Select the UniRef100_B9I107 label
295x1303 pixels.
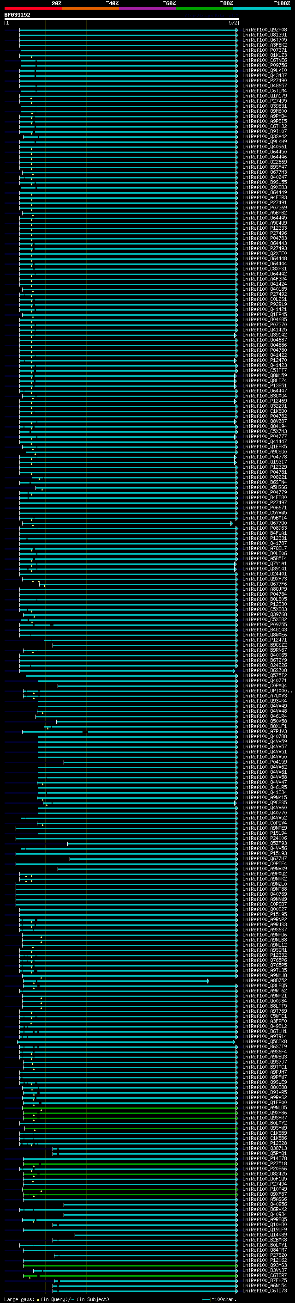265,132
